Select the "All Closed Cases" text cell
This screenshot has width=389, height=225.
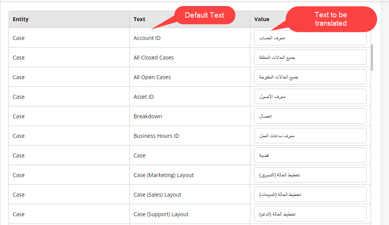(154, 58)
